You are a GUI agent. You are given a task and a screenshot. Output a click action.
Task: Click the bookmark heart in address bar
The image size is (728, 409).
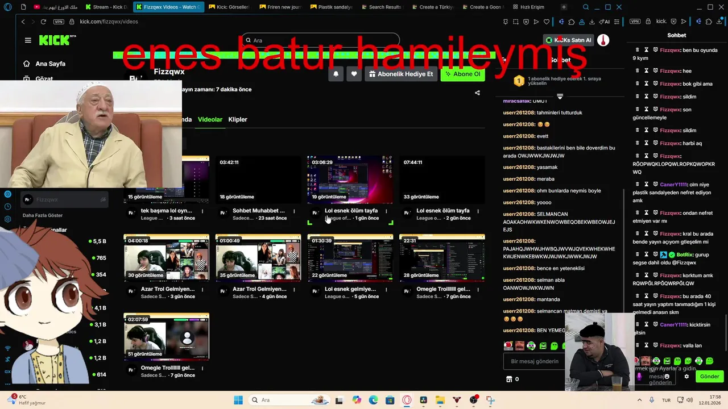point(547,22)
